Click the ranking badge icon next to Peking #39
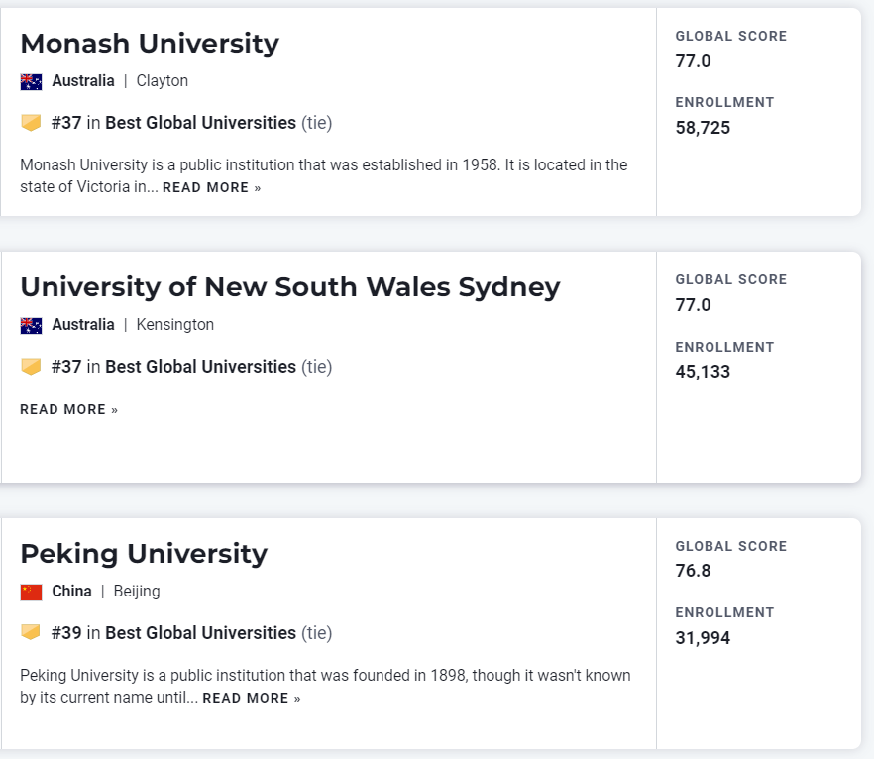This screenshot has height=759, width=874. (31, 633)
